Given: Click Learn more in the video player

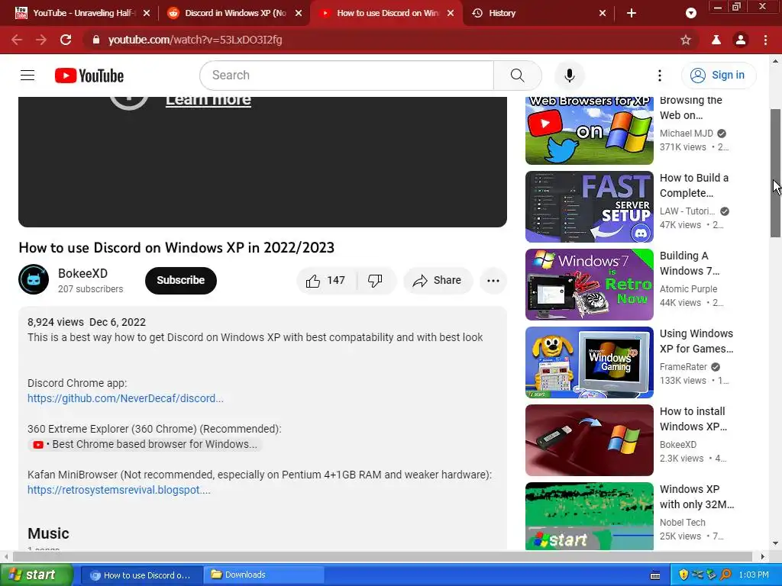Looking at the screenshot, I should pyautogui.click(x=208, y=100).
